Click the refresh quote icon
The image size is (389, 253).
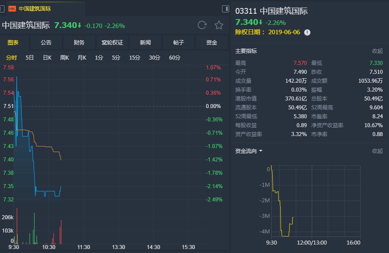pos(202,25)
